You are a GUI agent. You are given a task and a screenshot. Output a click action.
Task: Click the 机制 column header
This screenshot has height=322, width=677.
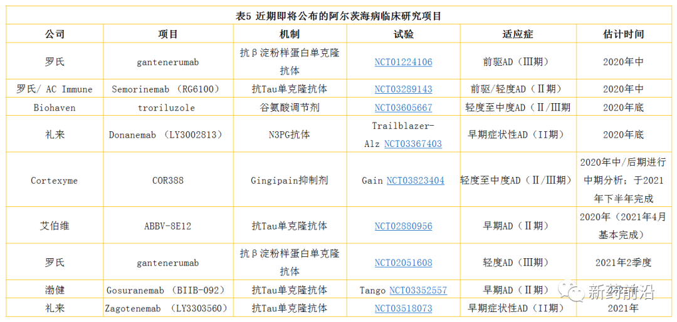click(290, 34)
